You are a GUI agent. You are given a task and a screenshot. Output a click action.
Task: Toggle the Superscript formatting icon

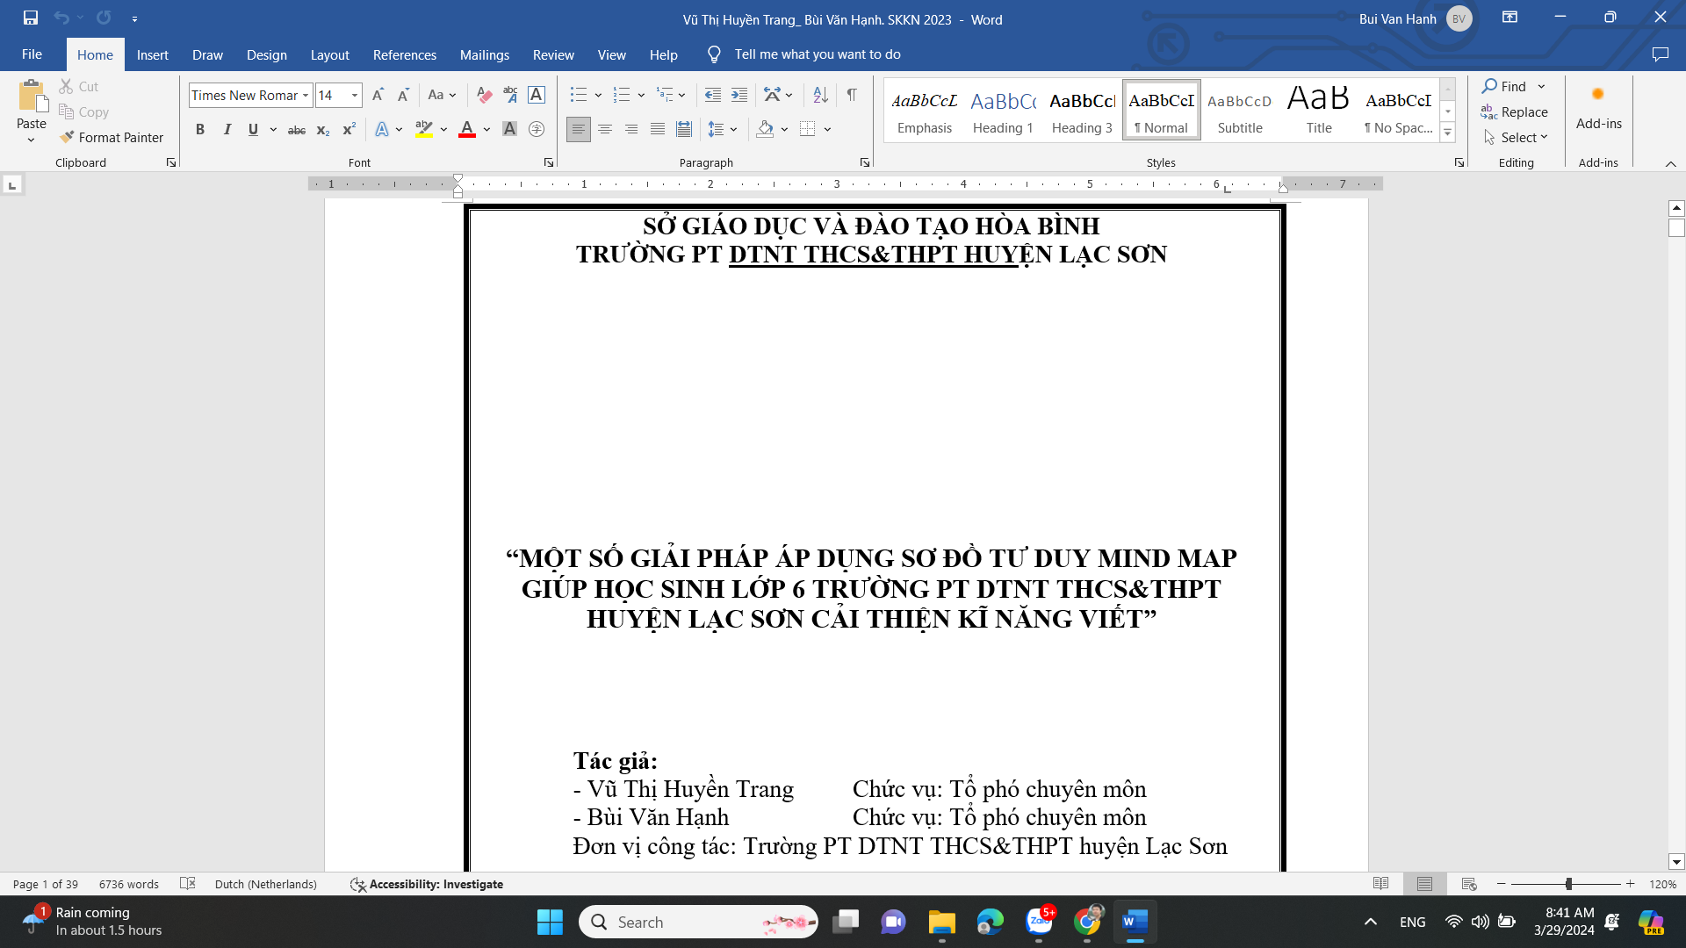coord(348,128)
